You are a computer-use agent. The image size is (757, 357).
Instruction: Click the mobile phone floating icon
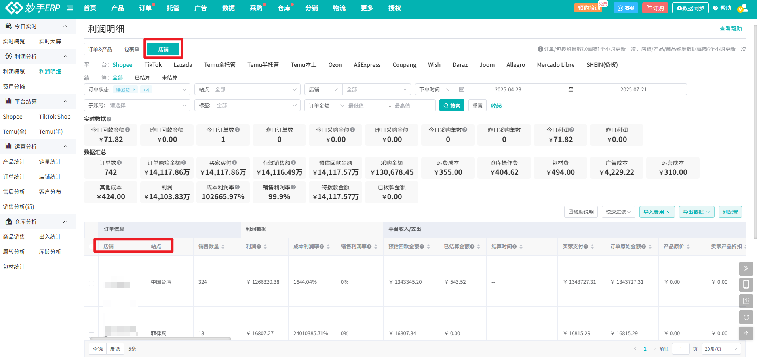click(746, 285)
